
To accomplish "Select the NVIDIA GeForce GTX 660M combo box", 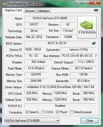I will click(x=32, y=121).
